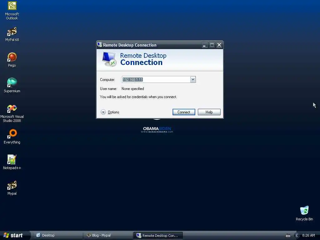Select the Everything search shortcut
320x240 pixels.
[12, 137]
